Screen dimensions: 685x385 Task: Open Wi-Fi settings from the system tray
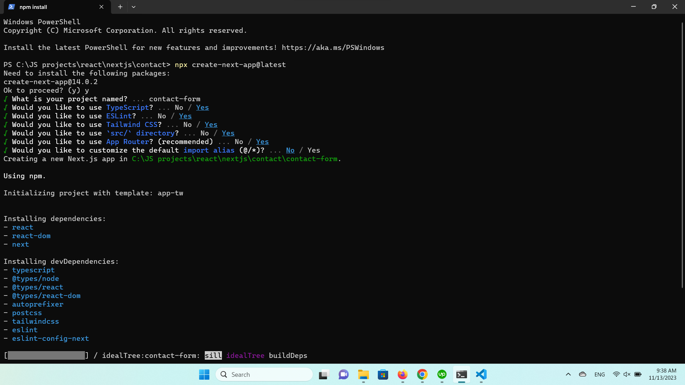coord(617,374)
